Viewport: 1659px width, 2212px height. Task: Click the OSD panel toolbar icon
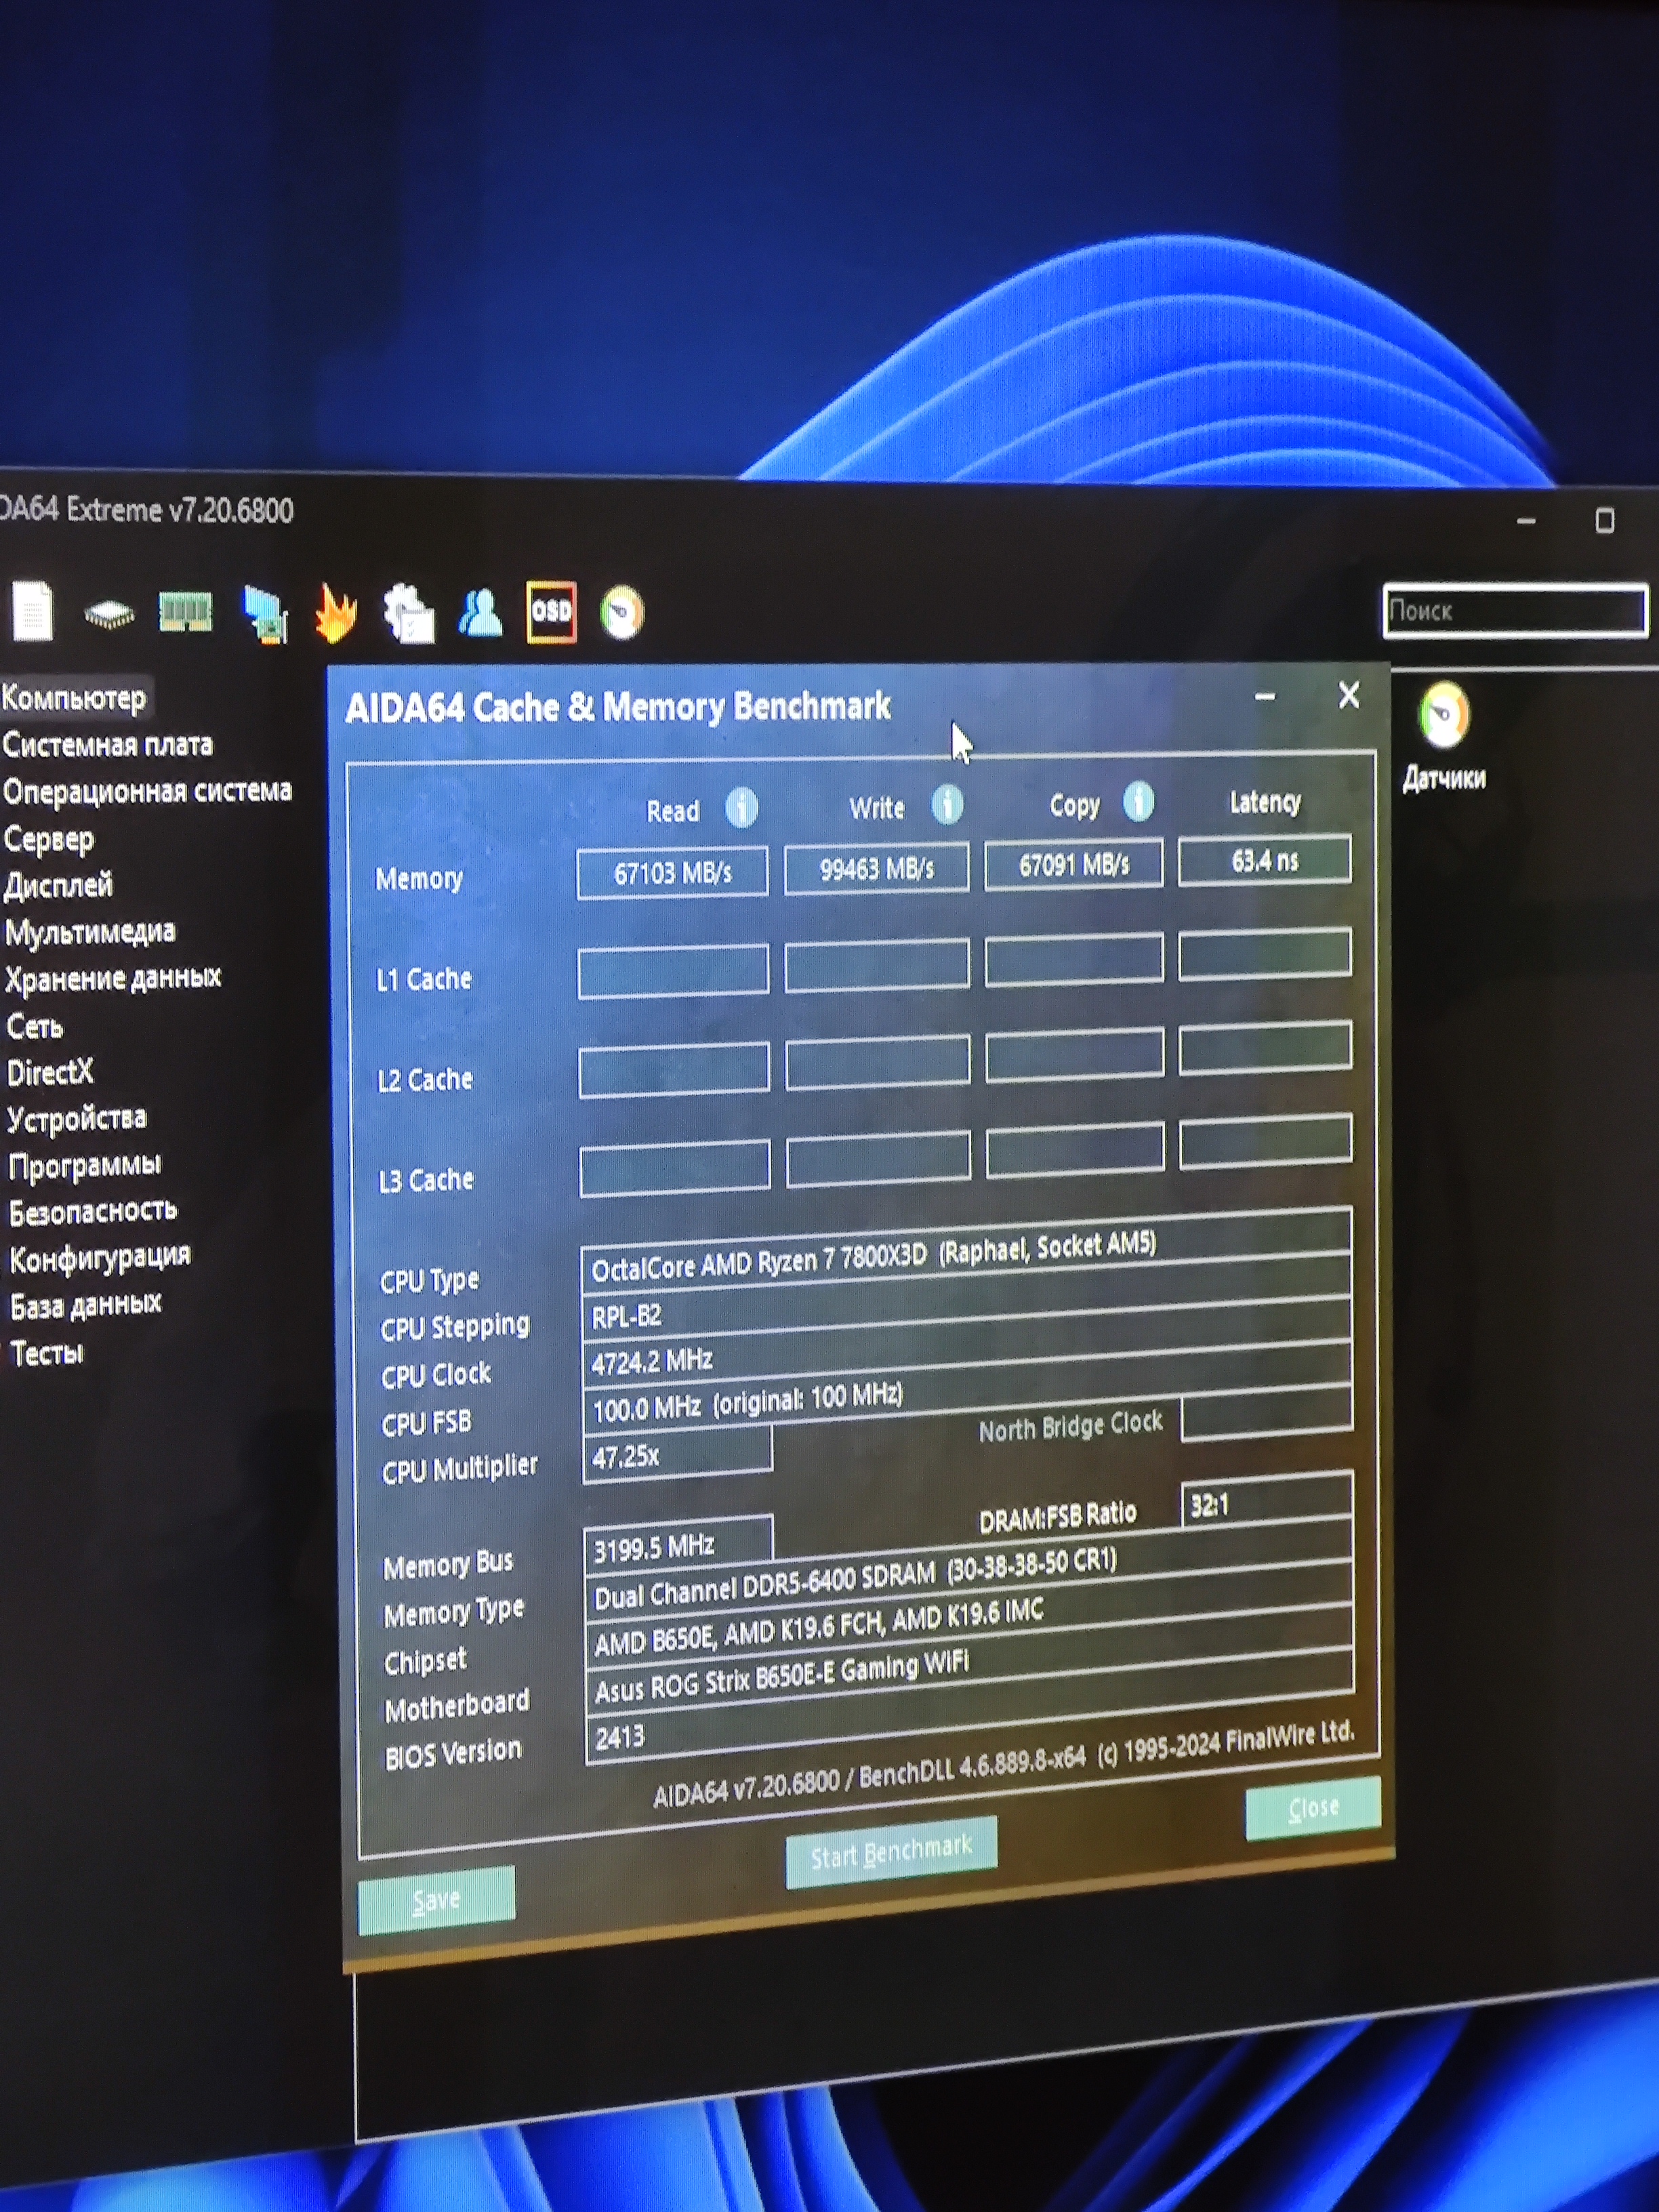point(551,611)
